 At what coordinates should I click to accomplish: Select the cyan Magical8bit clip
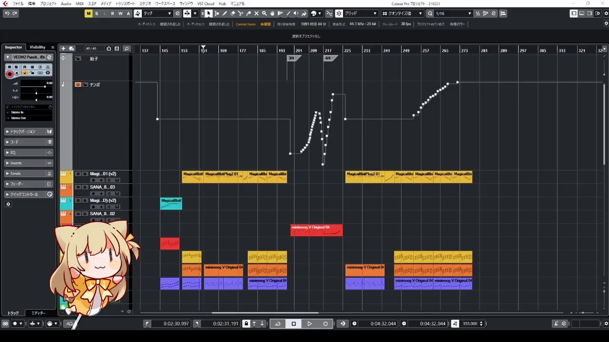(171, 204)
